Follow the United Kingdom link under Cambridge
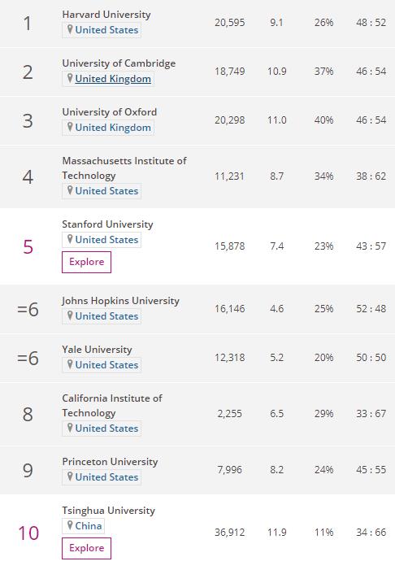Screen dimensions: 395x570 tap(113, 79)
